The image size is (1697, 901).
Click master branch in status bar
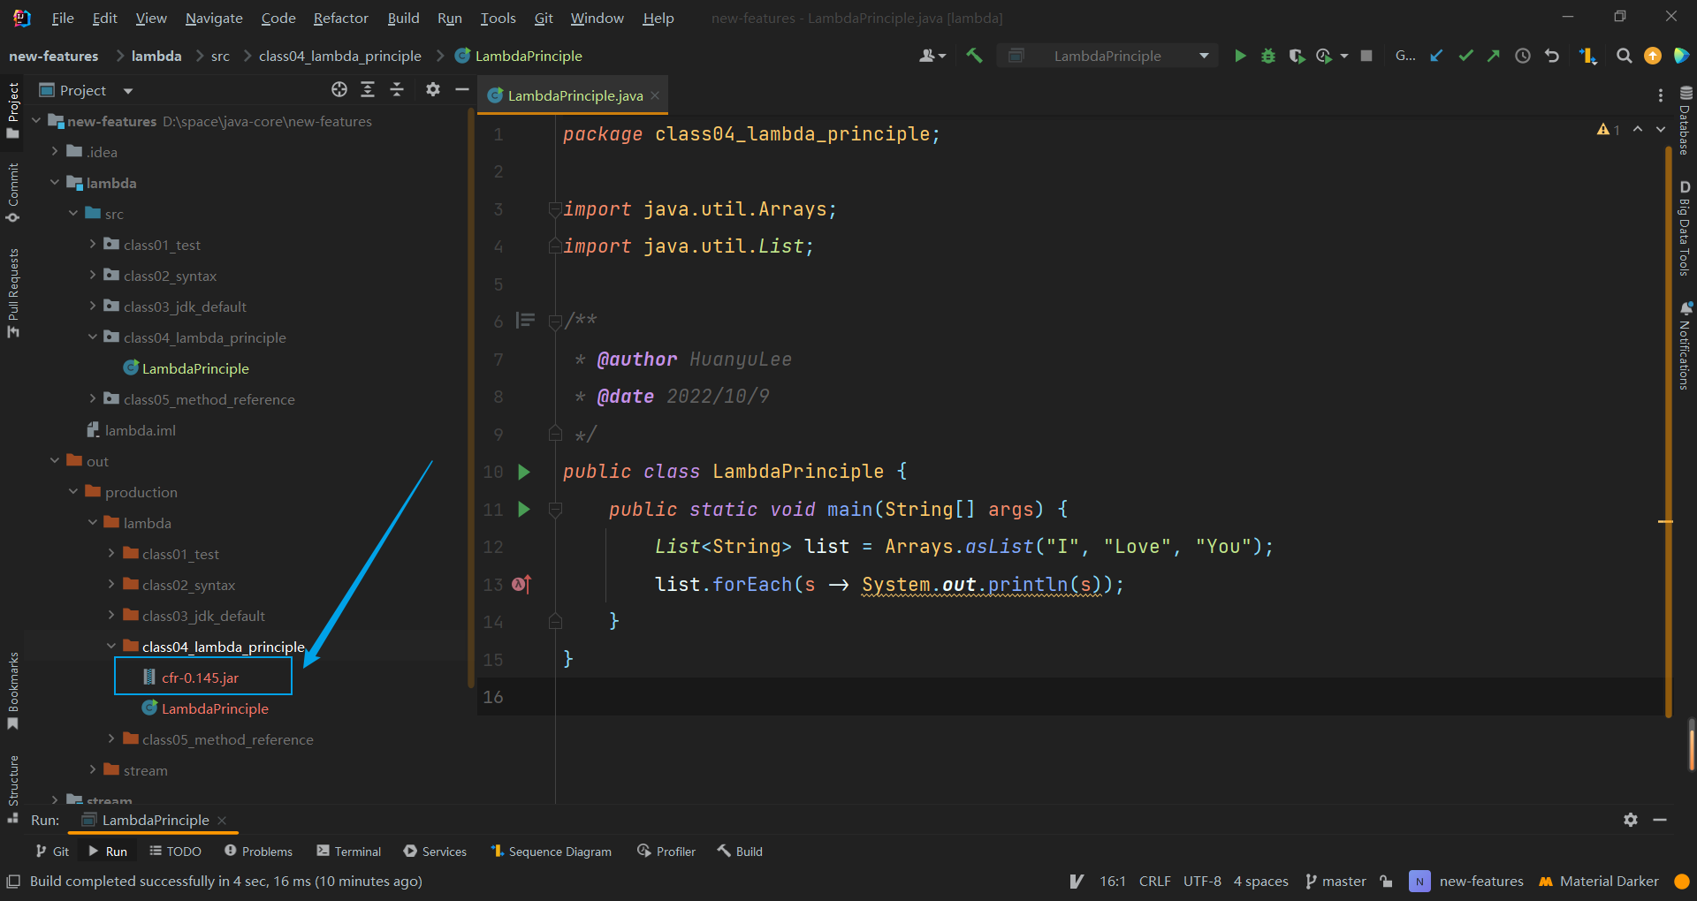pyautogui.click(x=1336, y=881)
